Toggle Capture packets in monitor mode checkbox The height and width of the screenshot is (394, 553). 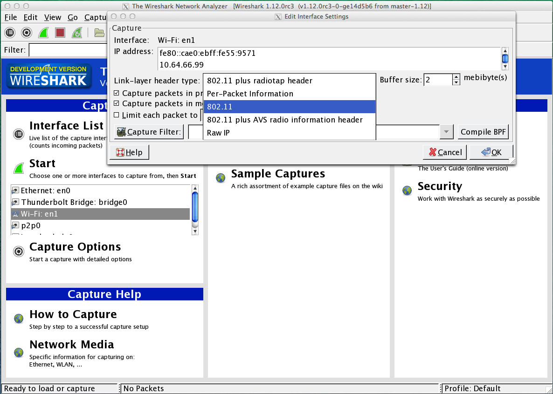(117, 103)
